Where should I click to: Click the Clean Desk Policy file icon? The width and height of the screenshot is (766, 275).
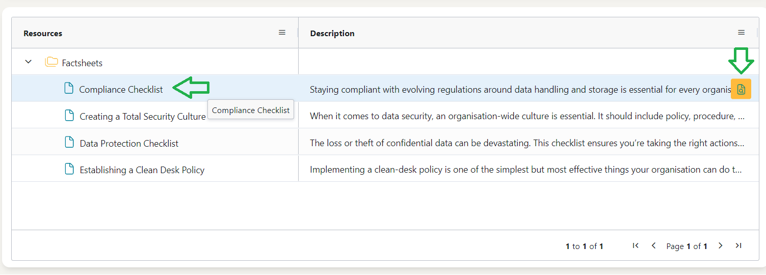69,169
